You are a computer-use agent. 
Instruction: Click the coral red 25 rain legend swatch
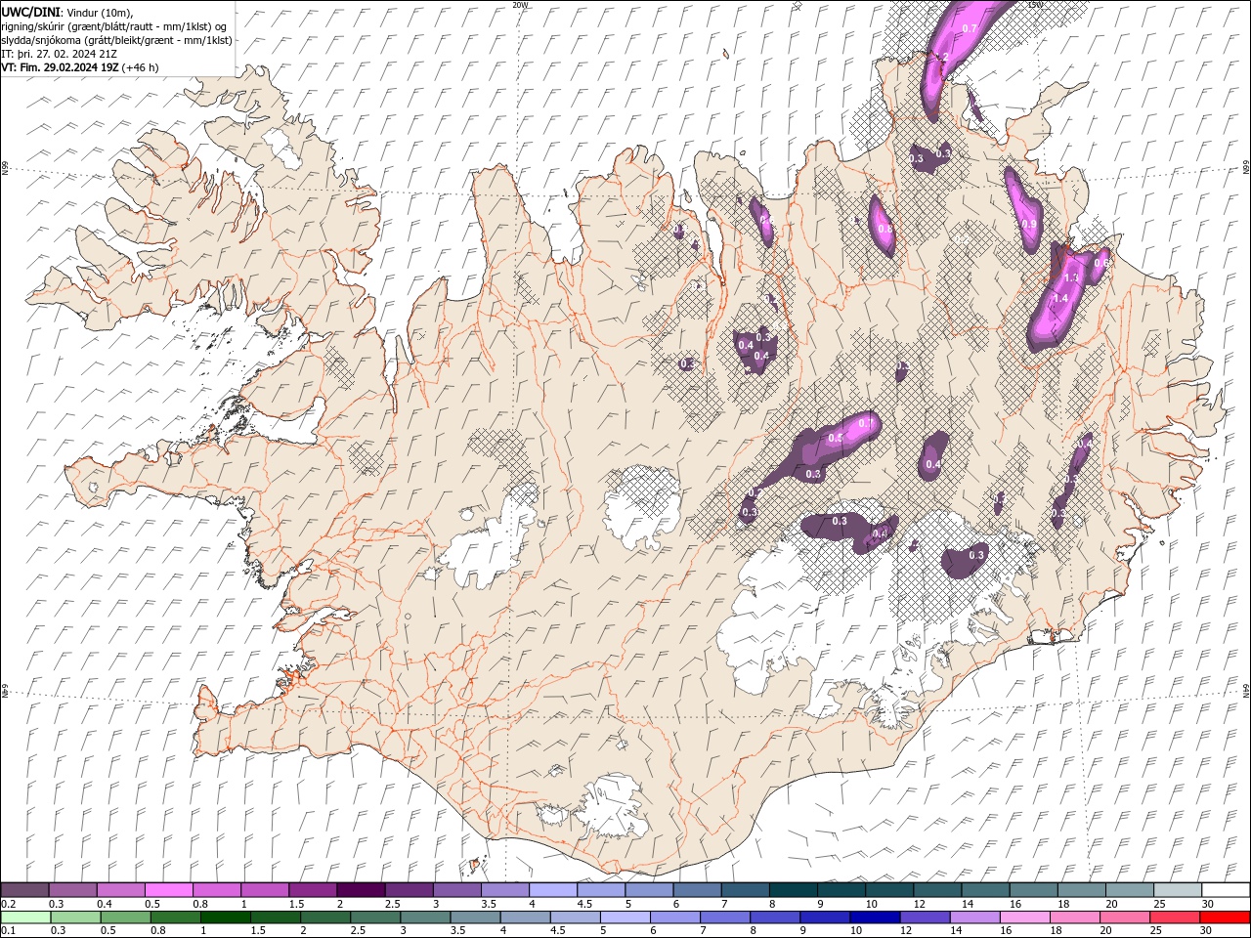coord(1174,917)
